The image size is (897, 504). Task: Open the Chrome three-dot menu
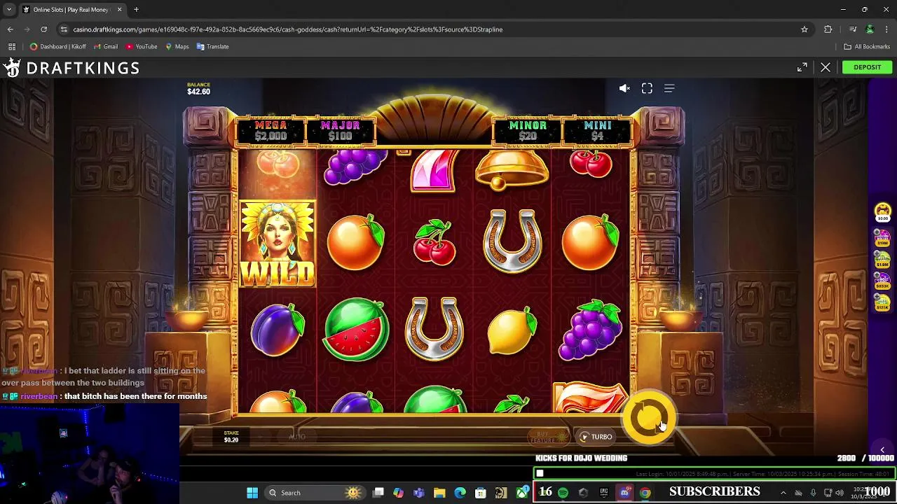tap(886, 29)
